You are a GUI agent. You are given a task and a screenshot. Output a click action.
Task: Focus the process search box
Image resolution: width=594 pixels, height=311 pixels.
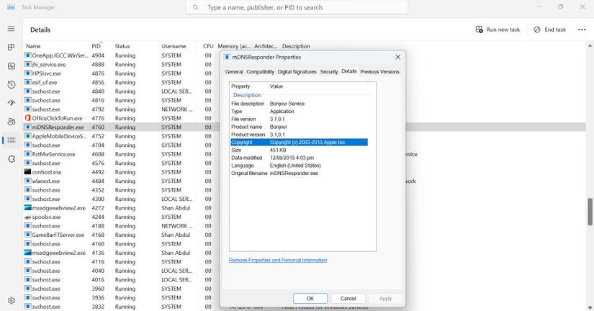tap(297, 7)
